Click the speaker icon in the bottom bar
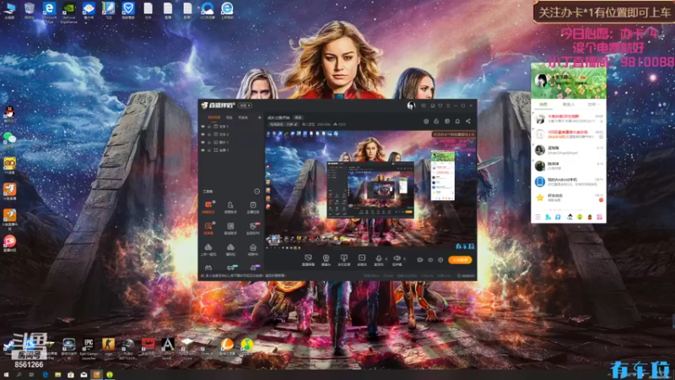 tap(397, 260)
